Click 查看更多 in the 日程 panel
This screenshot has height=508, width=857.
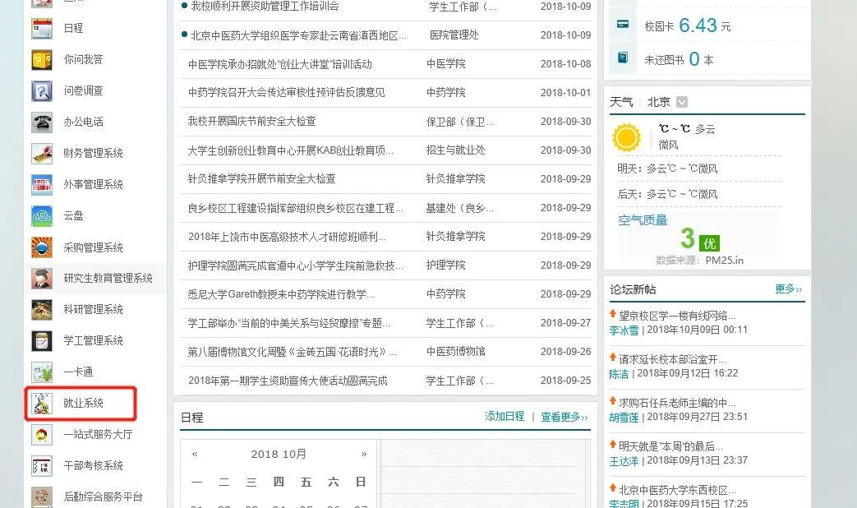(564, 417)
